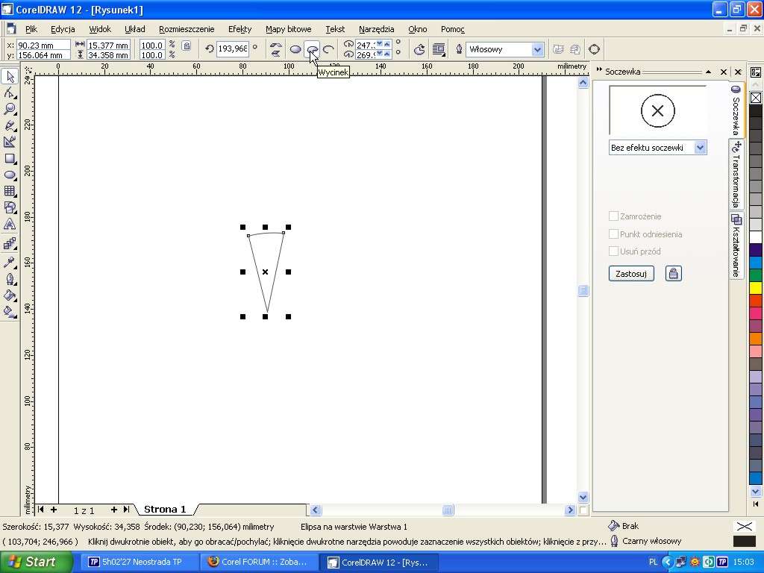Open the Bez efektu soczewki dropdown
Image resolution: width=764 pixels, height=573 pixels.
point(700,148)
